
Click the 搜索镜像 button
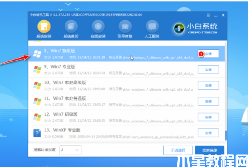[x=210, y=150]
